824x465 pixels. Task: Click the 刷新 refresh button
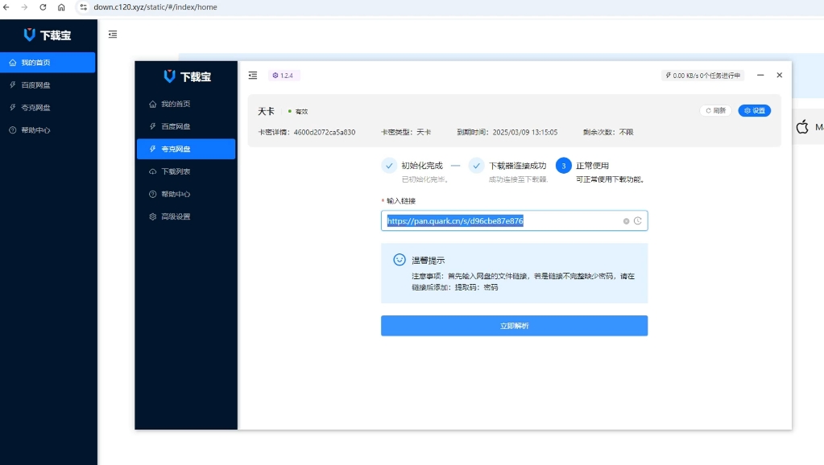coord(716,111)
